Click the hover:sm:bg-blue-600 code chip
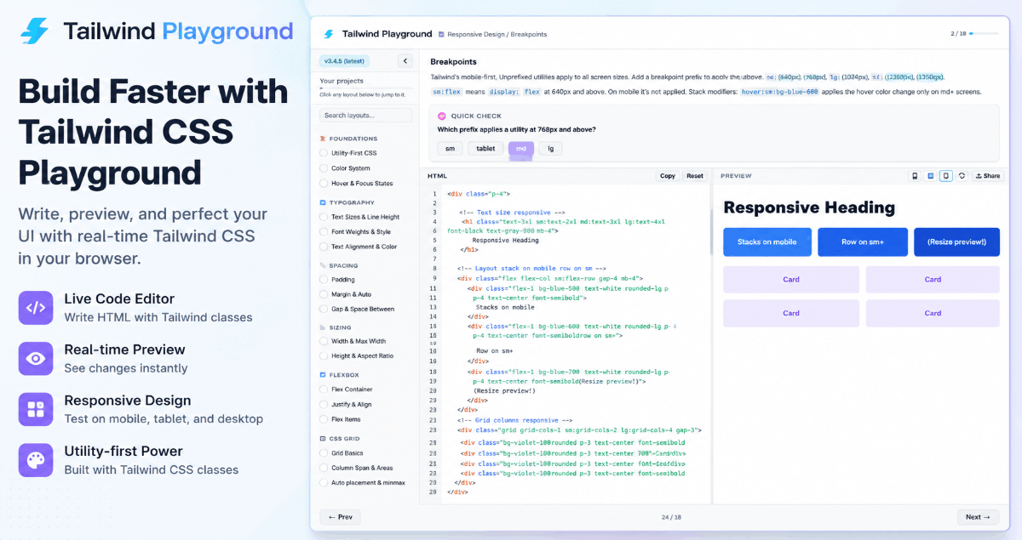The width and height of the screenshot is (1022, 540). (x=779, y=92)
